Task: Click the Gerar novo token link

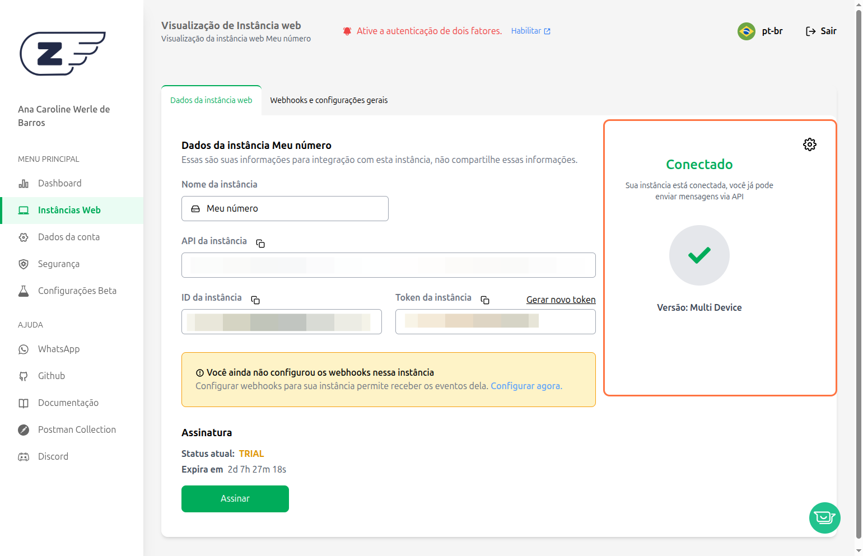Action: coord(561,300)
